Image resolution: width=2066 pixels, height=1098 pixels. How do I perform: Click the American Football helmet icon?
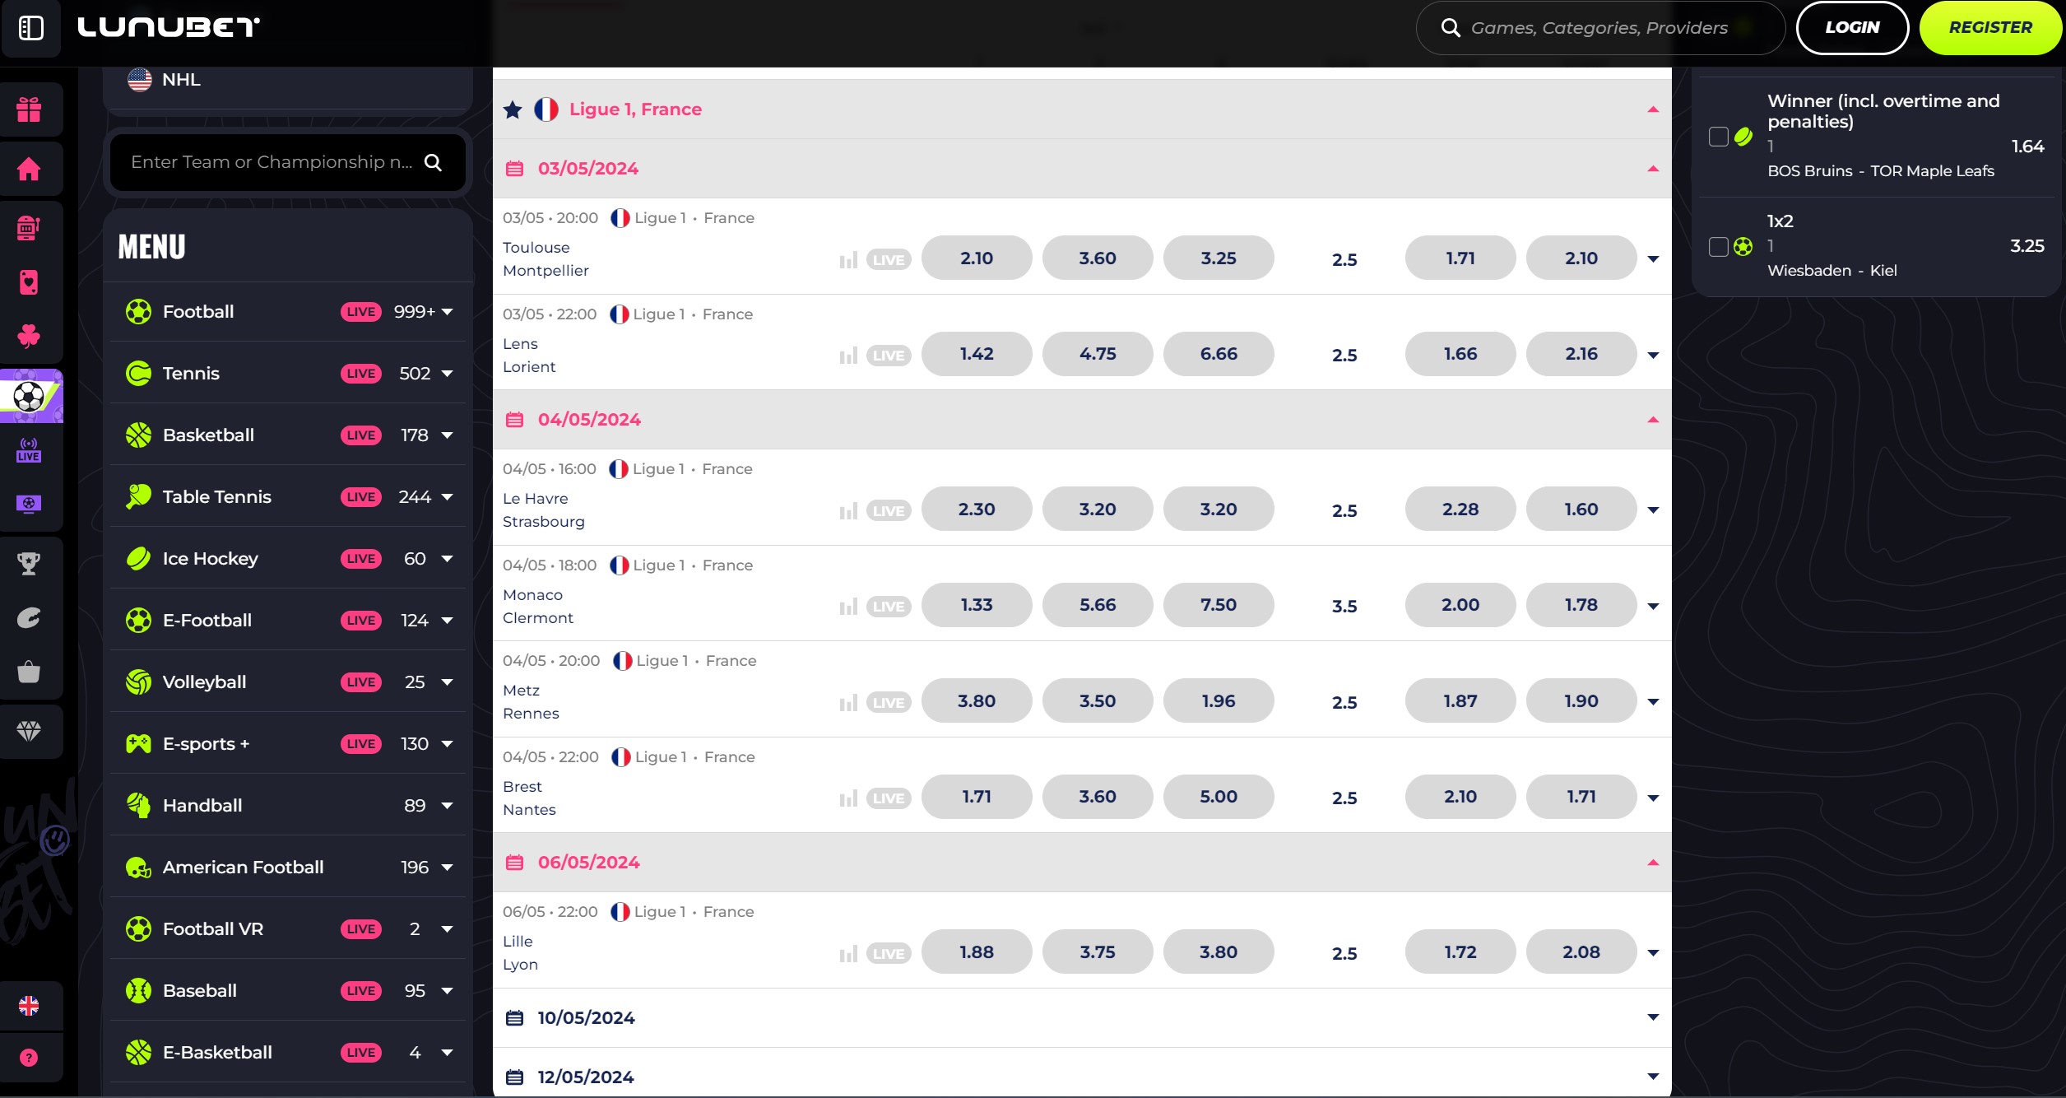point(138,868)
